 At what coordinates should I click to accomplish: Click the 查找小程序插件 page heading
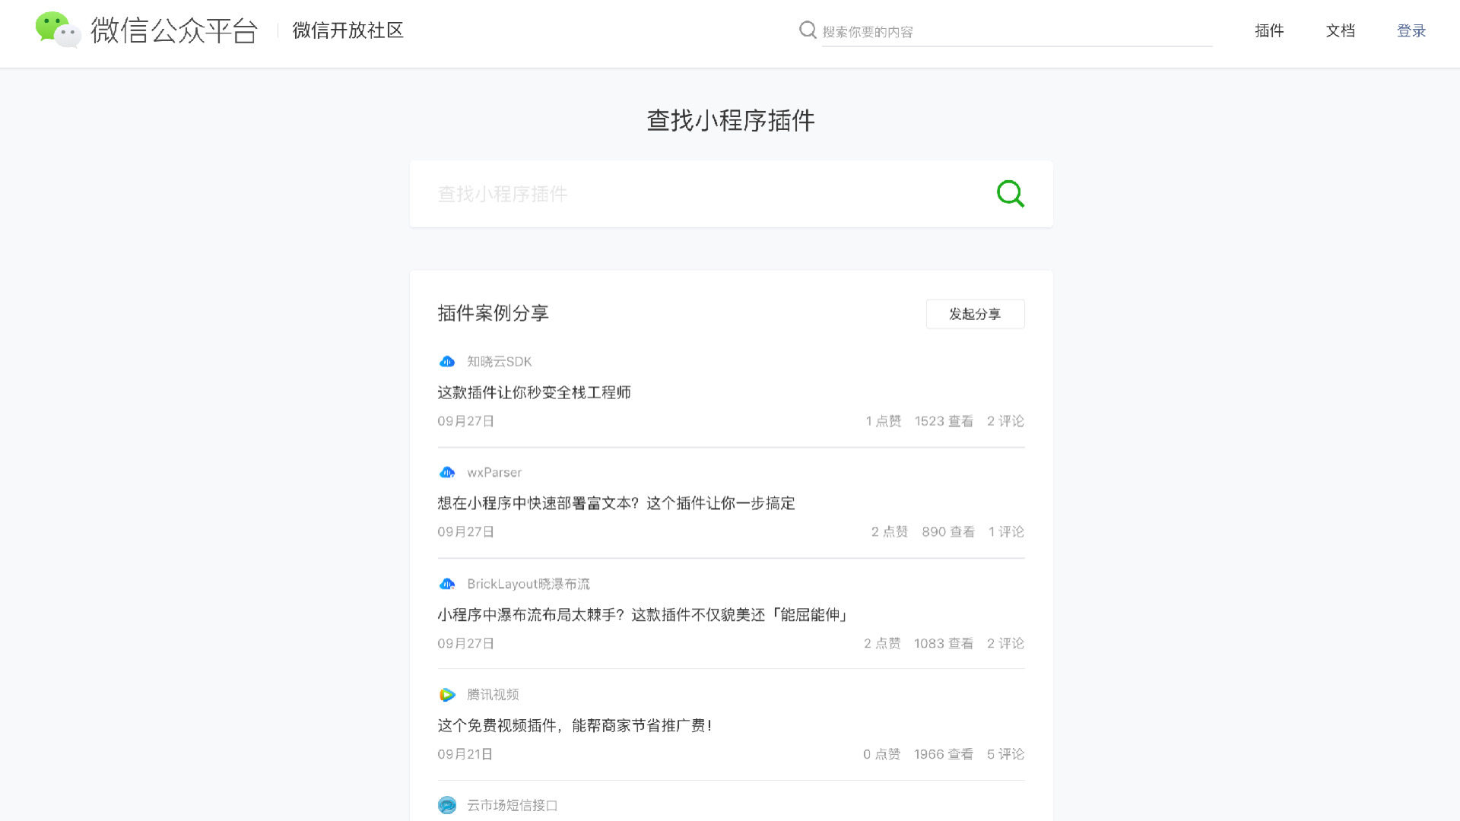(731, 121)
